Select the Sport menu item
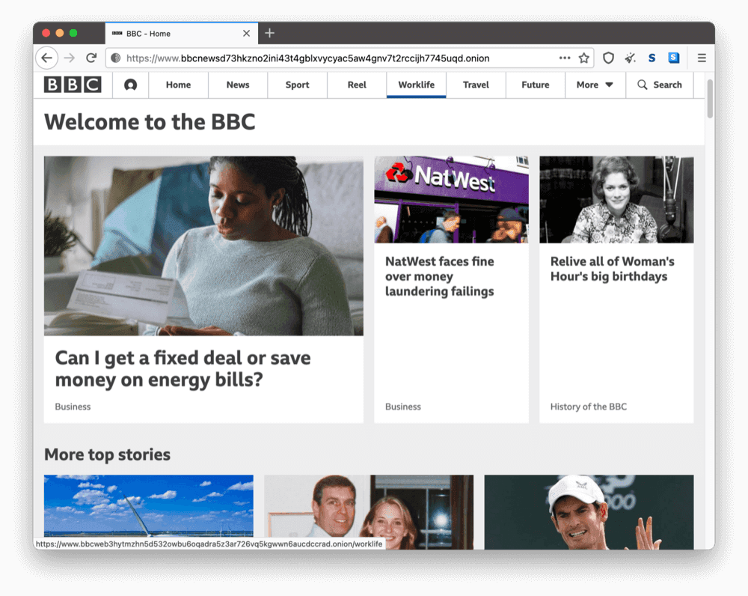The width and height of the screenshot is (748, 596). point(297,85)
